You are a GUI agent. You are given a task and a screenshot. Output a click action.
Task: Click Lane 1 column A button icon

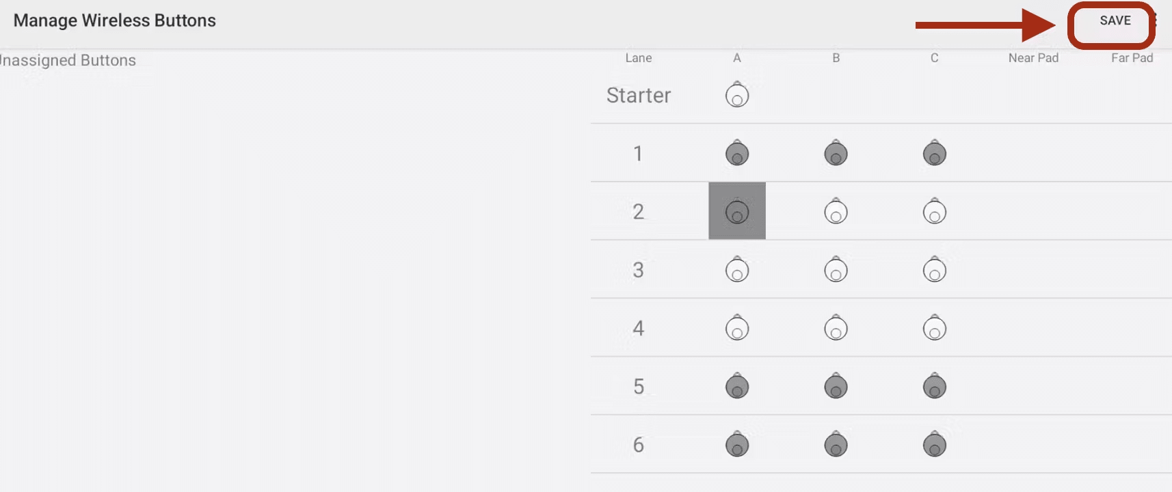pos(736,153)
